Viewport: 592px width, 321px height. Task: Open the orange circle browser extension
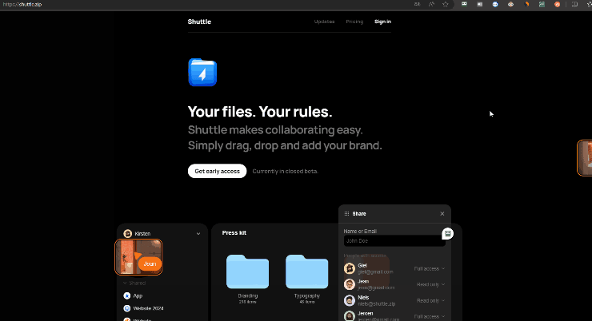point(558,5)
